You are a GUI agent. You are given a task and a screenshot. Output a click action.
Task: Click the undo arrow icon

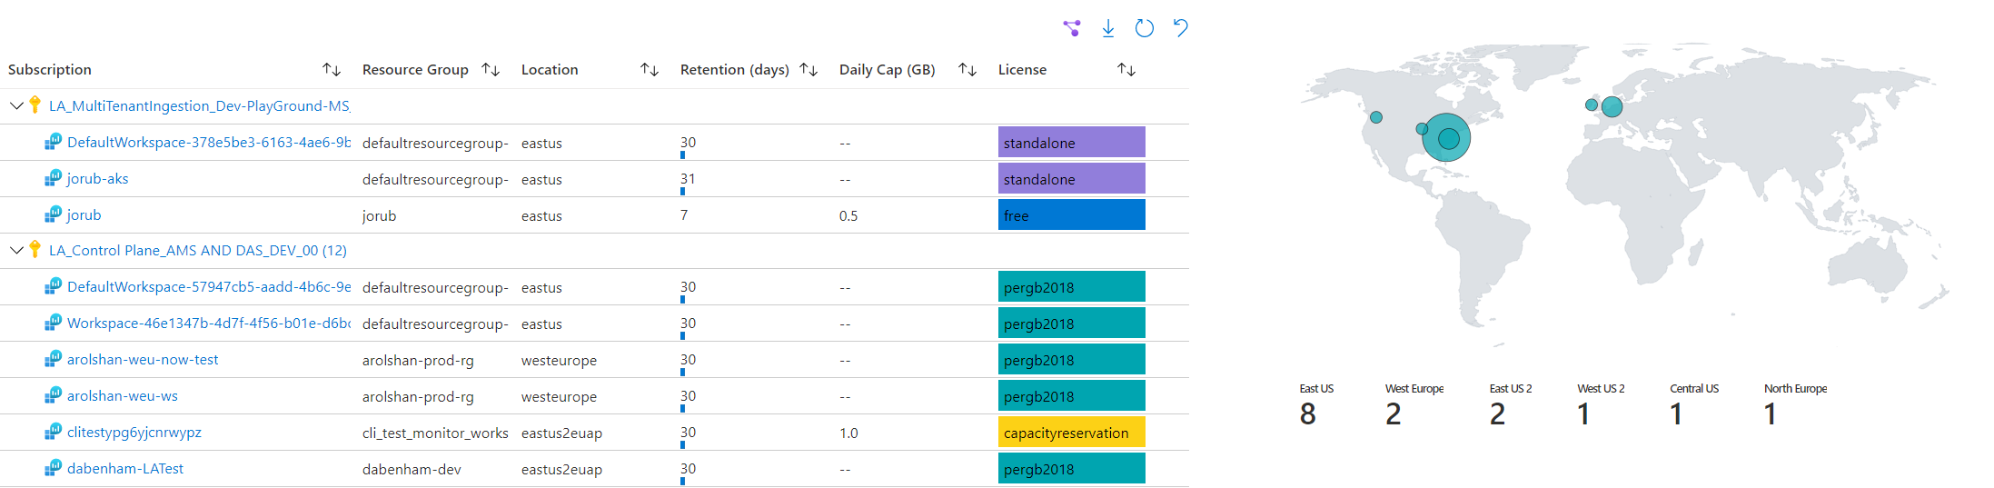pos(1180,28)
